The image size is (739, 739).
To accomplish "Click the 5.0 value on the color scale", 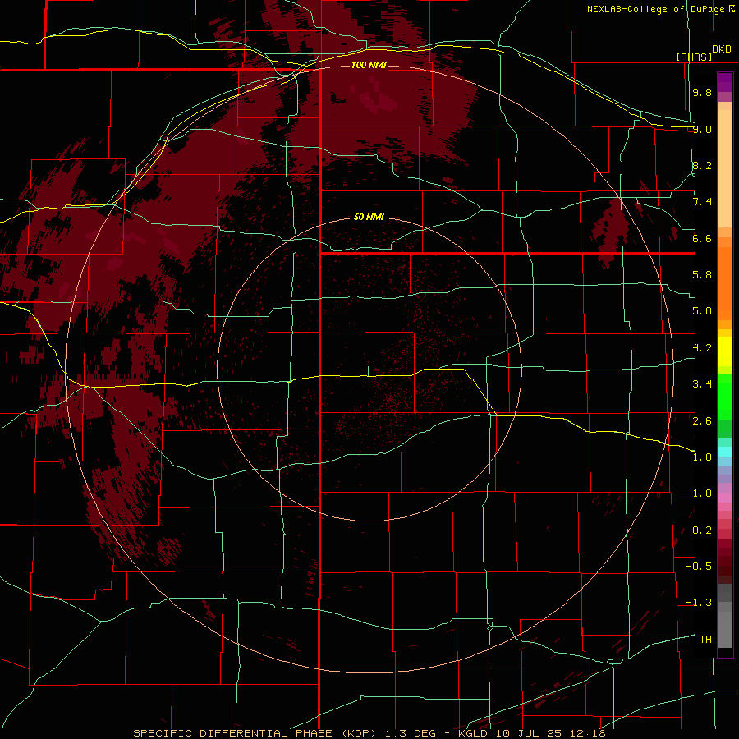I will tap(702, 311).
